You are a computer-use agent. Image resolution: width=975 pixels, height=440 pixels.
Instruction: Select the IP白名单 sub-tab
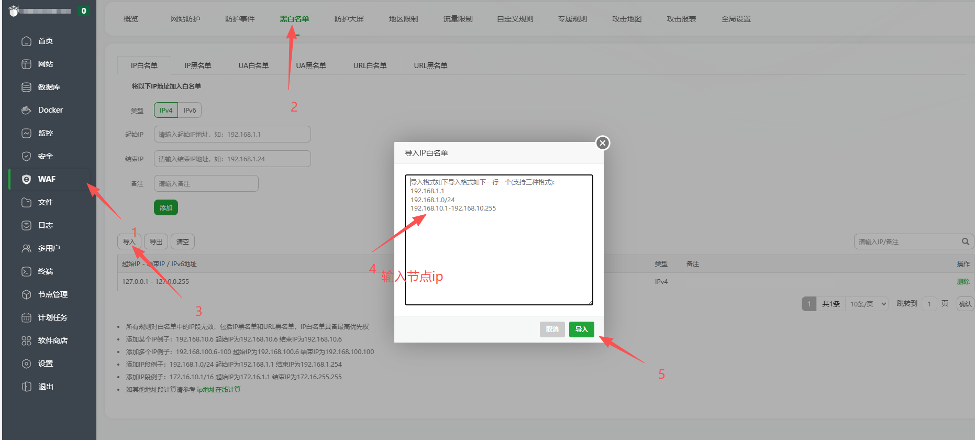click(144, 65)
